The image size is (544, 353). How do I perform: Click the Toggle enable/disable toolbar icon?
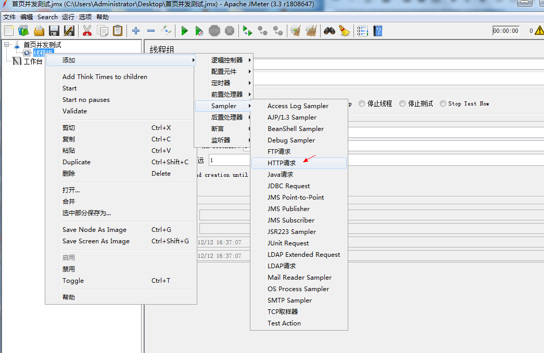coord(166,31)
